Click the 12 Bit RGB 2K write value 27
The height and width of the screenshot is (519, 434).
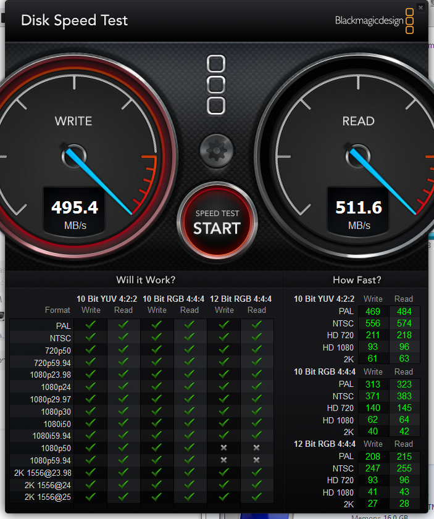[x=373, y=504]
